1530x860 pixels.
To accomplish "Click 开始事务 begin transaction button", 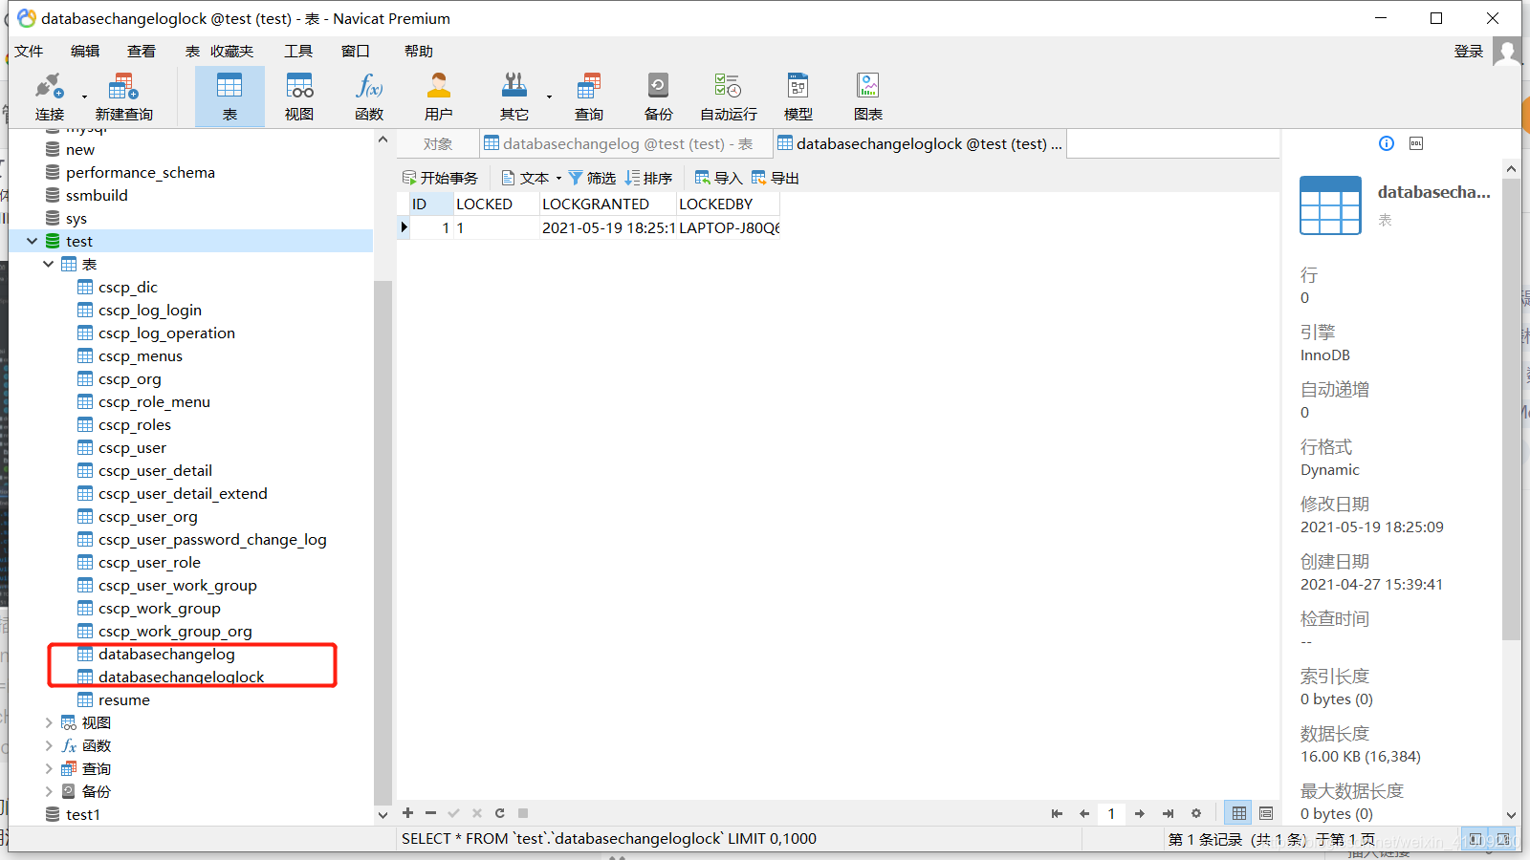I will (440, 178).
